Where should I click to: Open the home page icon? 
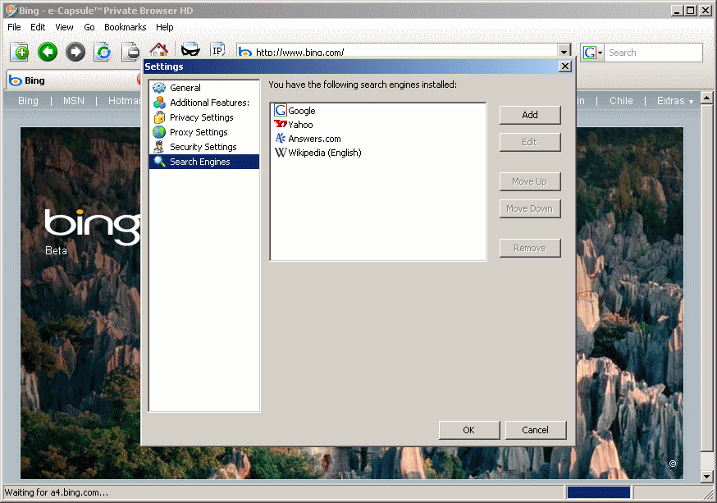point(158,50)
